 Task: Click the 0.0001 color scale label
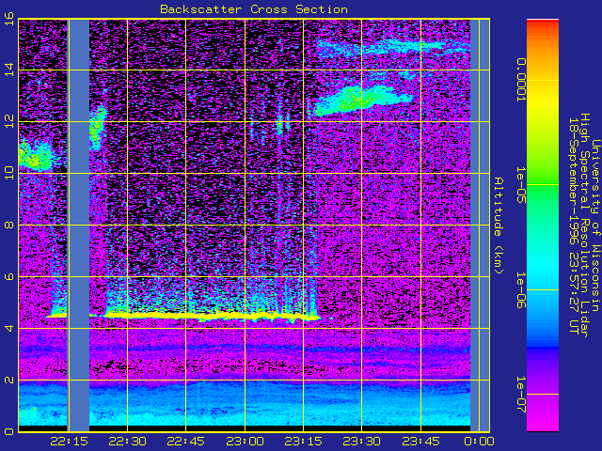pos(520,80)
